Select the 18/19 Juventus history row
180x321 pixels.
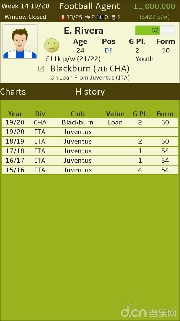[90, 142]
